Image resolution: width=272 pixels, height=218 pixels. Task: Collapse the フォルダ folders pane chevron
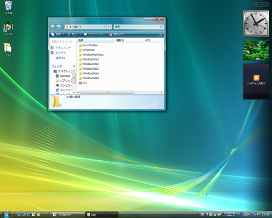73,66
